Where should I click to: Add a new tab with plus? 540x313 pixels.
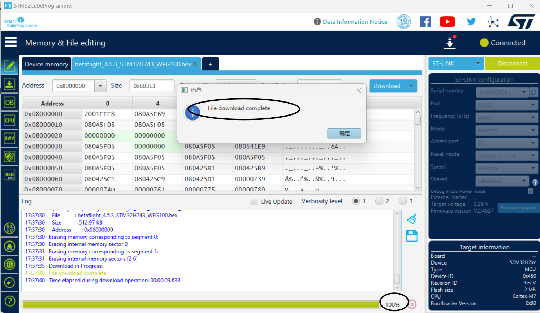(210, 64)
